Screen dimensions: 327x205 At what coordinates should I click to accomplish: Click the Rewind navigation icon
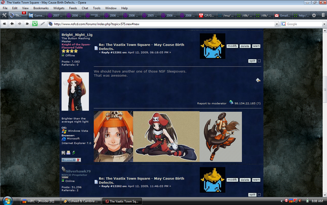pos(5,24)
